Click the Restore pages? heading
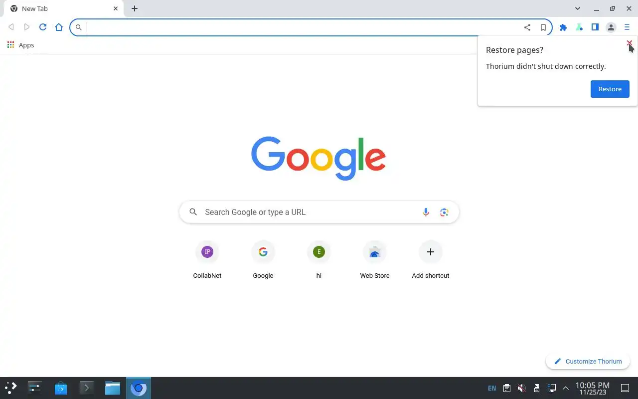Viewport: 638px width, 399px height. pos(515,50)
